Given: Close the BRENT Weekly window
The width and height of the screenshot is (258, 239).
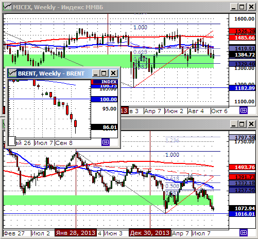Looking at the screenshot, I should point(113,73).
